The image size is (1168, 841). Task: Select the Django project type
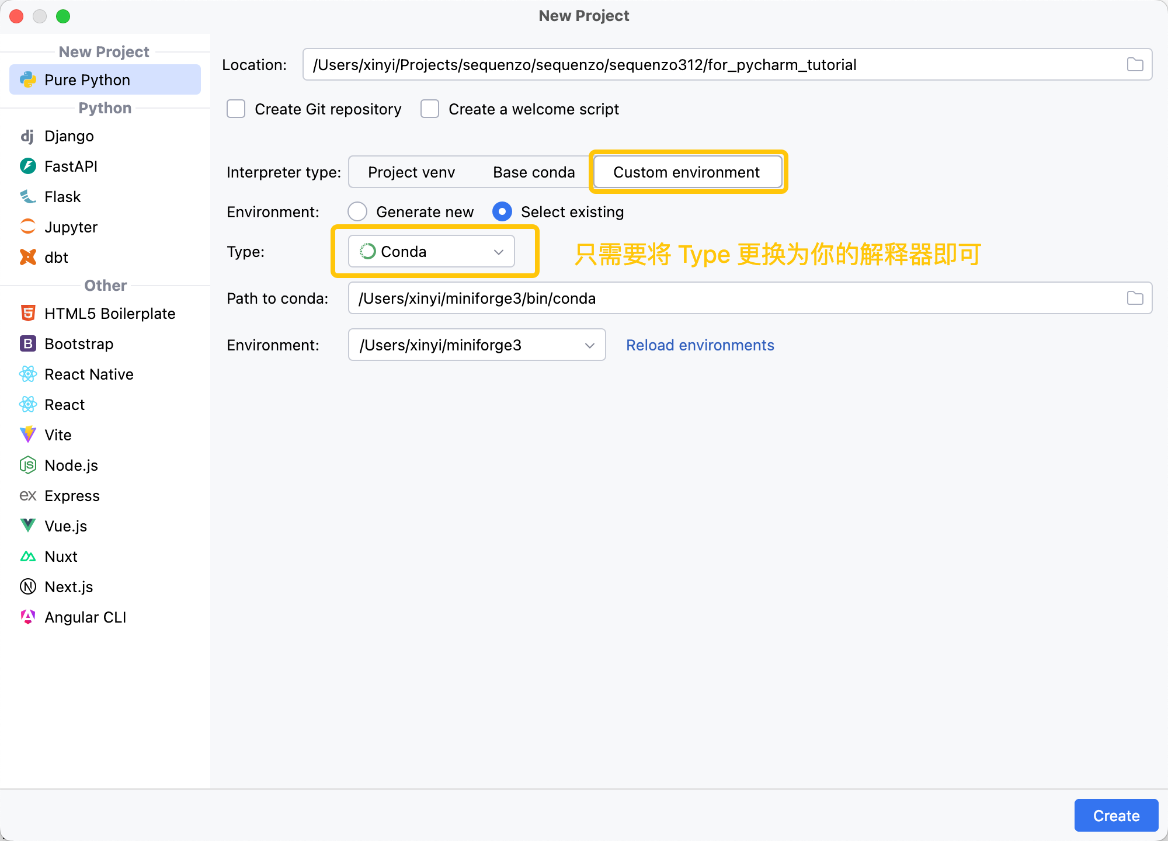pyautogui.click(x=69, y=135)
